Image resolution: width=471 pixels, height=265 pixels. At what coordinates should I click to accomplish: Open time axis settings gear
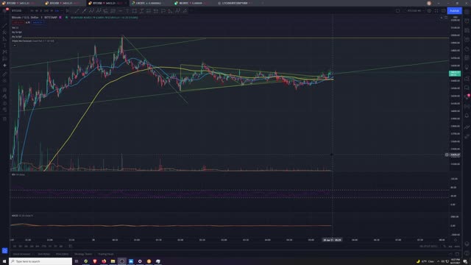(456, 240)
